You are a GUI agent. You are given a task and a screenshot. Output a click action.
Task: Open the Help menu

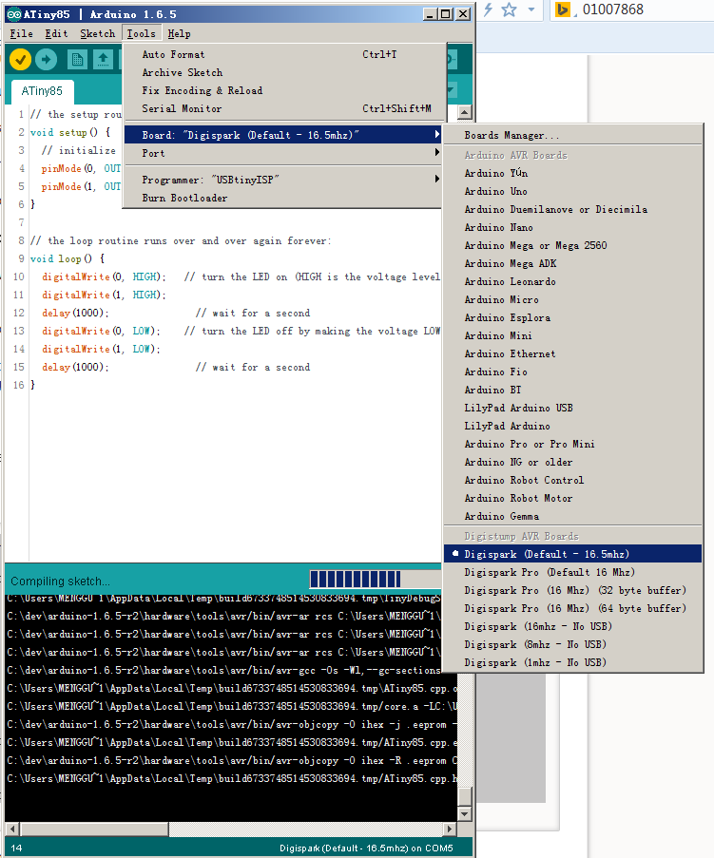click(179, 33)
